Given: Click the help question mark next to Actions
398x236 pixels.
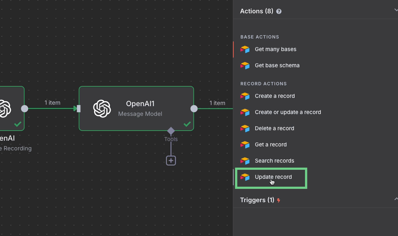Looking at the screenshot, I should coord(279,12).
